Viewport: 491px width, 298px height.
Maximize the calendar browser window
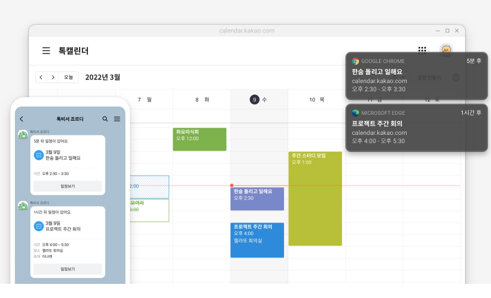pyautogui.click(x=447, y=31)
